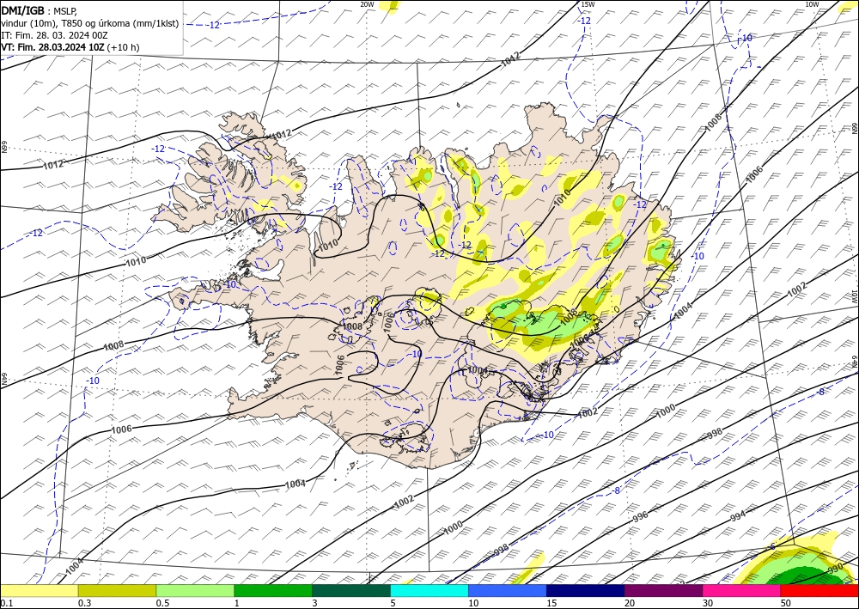859x609 pixels.
Task: Click the "IT: Fim. 28. 03. 2024 00Z" line
Action: point(54,35)
